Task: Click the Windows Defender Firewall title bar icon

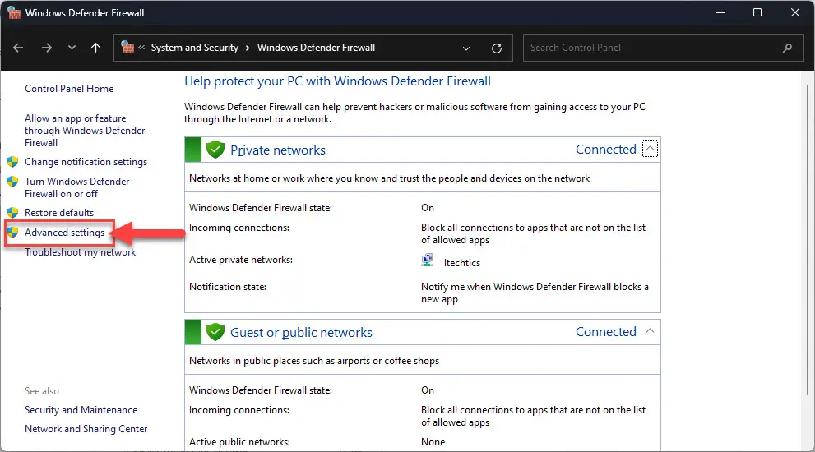Action: point(13,12)
